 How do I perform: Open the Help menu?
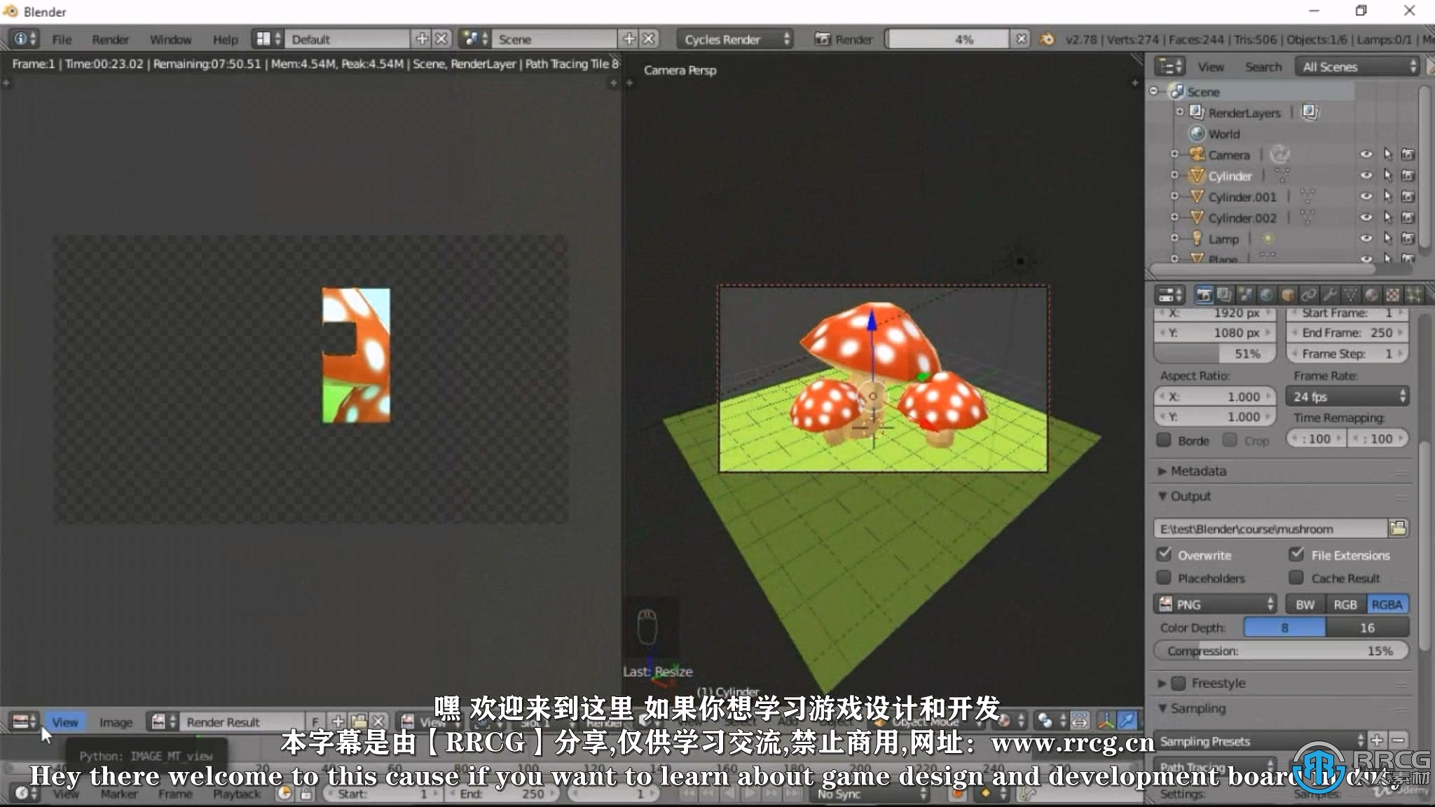point(225,39)
